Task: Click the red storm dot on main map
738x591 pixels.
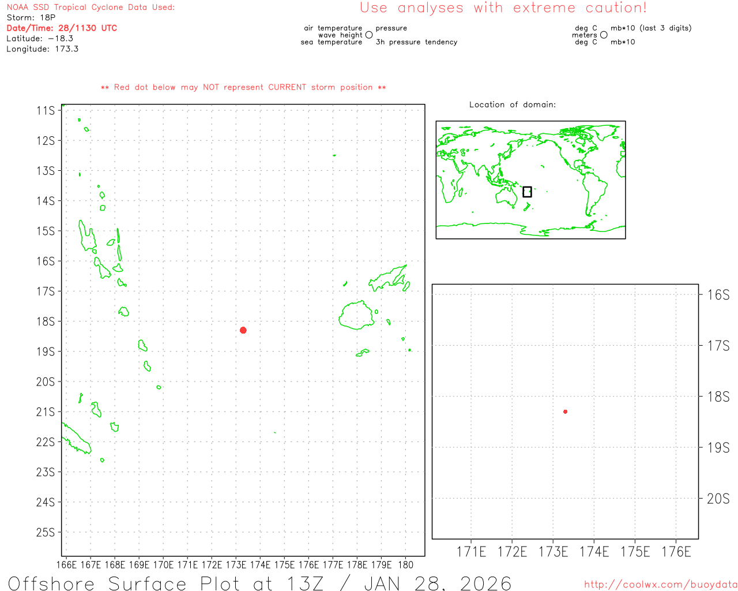Action: (243, 330)
